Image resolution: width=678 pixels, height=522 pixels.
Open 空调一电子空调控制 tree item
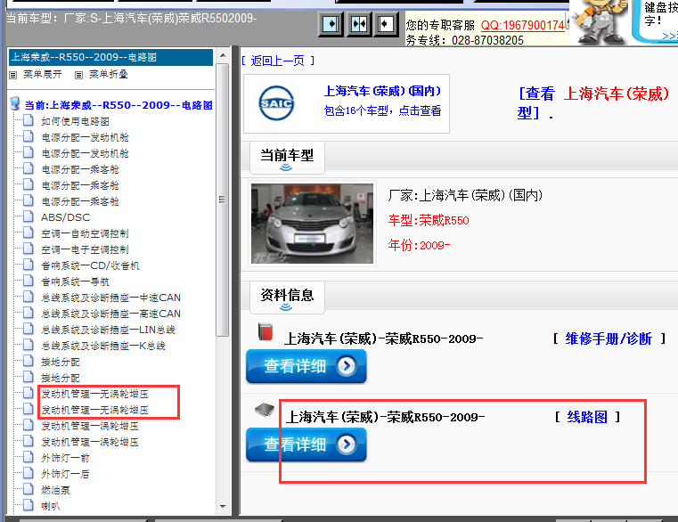(x=85, y=249)
